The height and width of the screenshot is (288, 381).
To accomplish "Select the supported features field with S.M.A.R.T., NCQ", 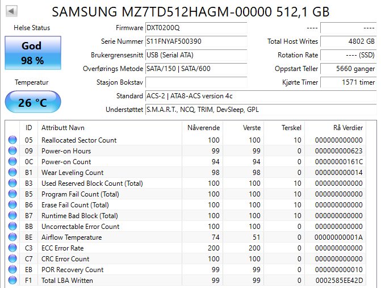I will pyautogui.click(x=261, y=110).
